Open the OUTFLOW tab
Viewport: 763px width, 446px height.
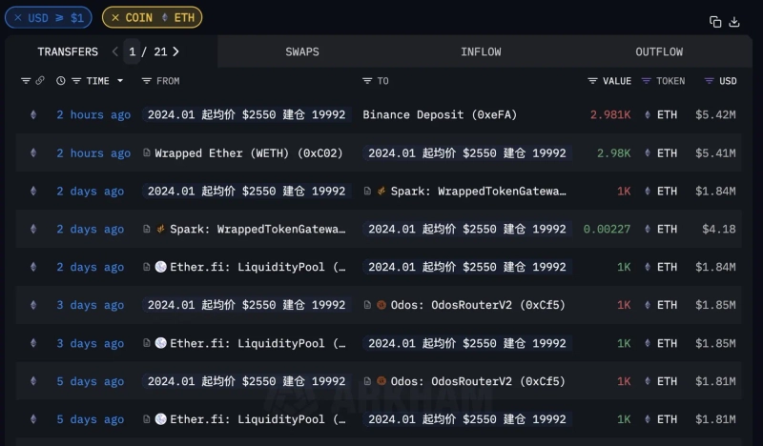(x=659, y=51)
